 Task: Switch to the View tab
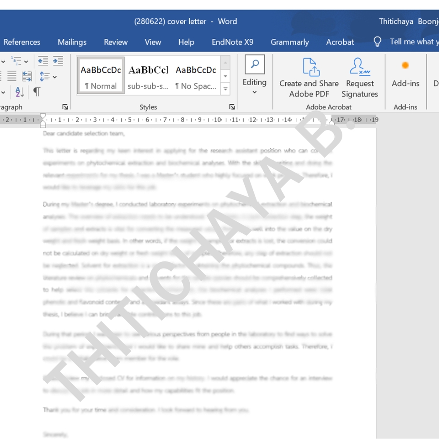pos(153,42)
